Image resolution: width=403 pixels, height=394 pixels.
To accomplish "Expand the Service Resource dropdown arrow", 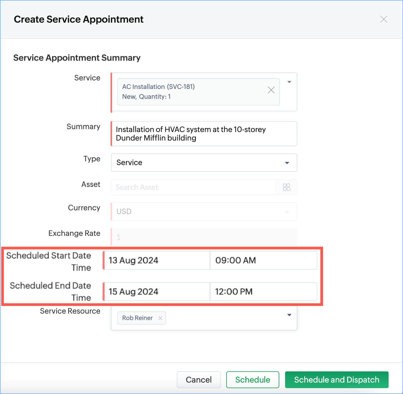I will coord(289,315).
